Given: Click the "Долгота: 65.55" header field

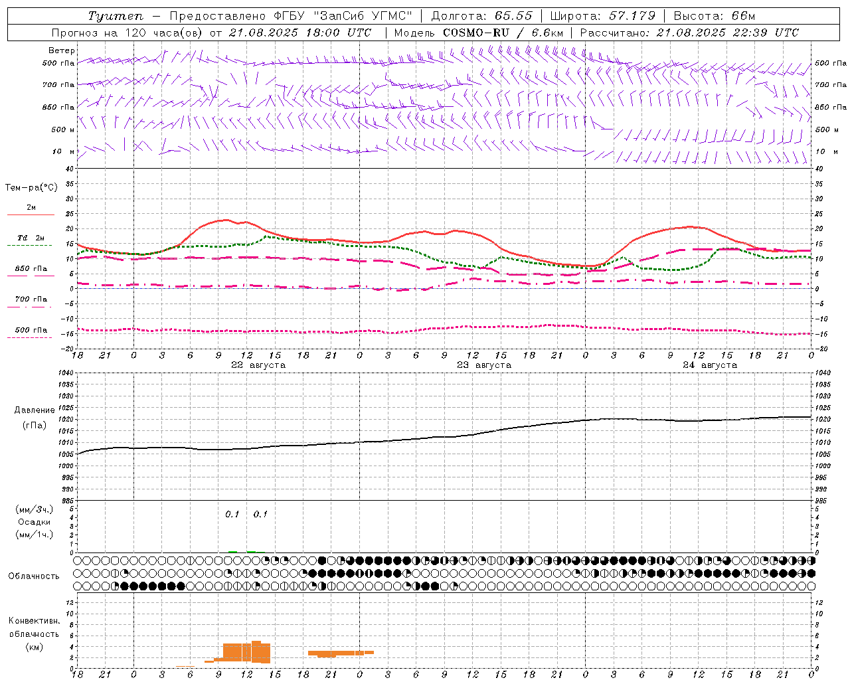Looking at the screenshot, I should (x=482, y=16).
